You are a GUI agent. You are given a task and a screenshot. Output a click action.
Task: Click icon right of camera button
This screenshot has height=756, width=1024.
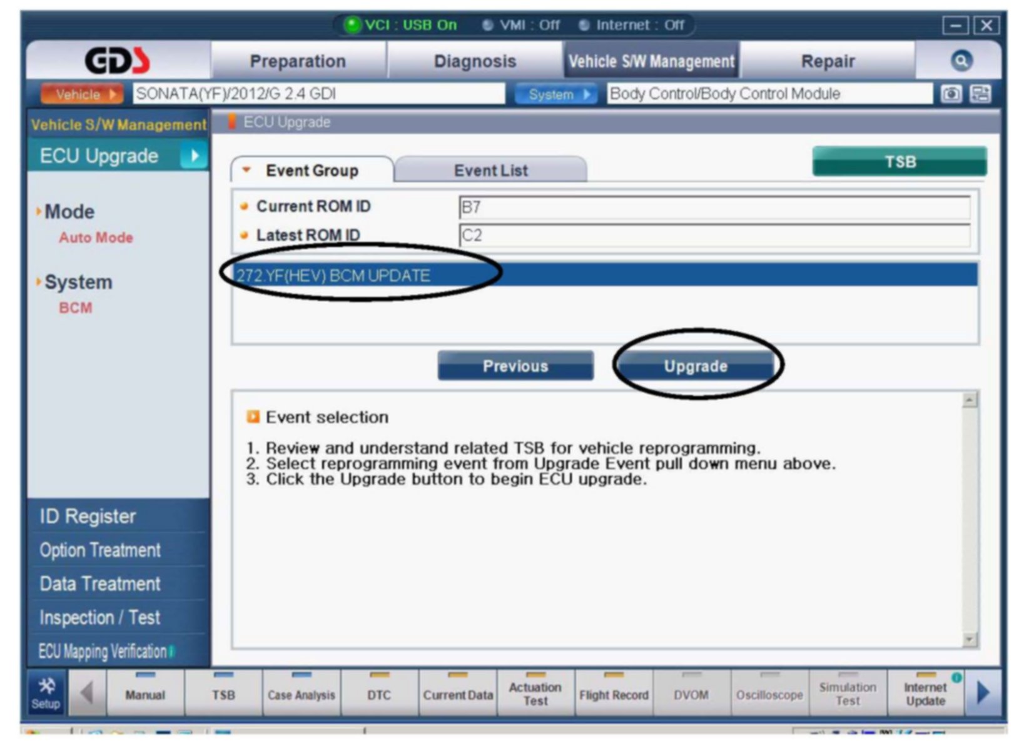click(x=980, y=94)
